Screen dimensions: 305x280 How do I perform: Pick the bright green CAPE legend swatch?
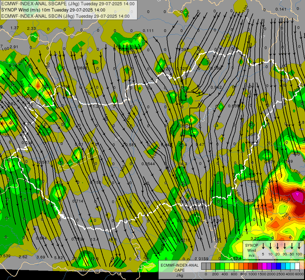coord(222,266)
